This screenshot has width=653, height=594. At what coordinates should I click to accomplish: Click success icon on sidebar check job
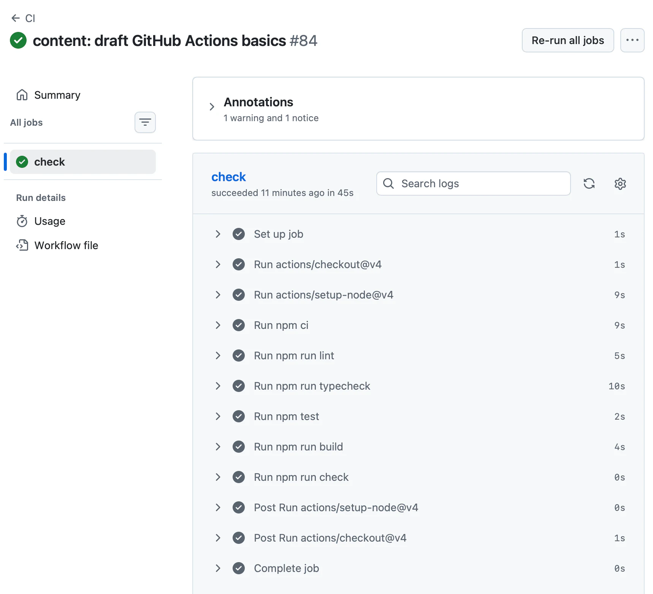pyautogui.click(x=22, y=162)
